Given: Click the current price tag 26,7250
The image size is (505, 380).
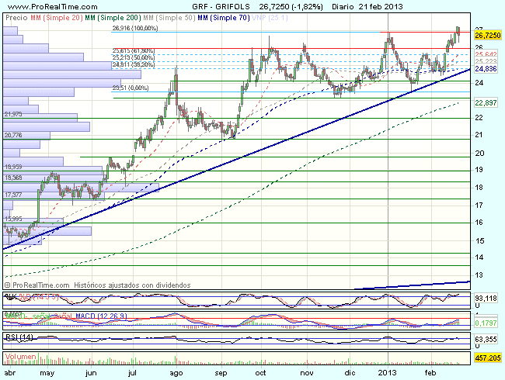Looking at the screenshot, I should (x=486, y=36).
